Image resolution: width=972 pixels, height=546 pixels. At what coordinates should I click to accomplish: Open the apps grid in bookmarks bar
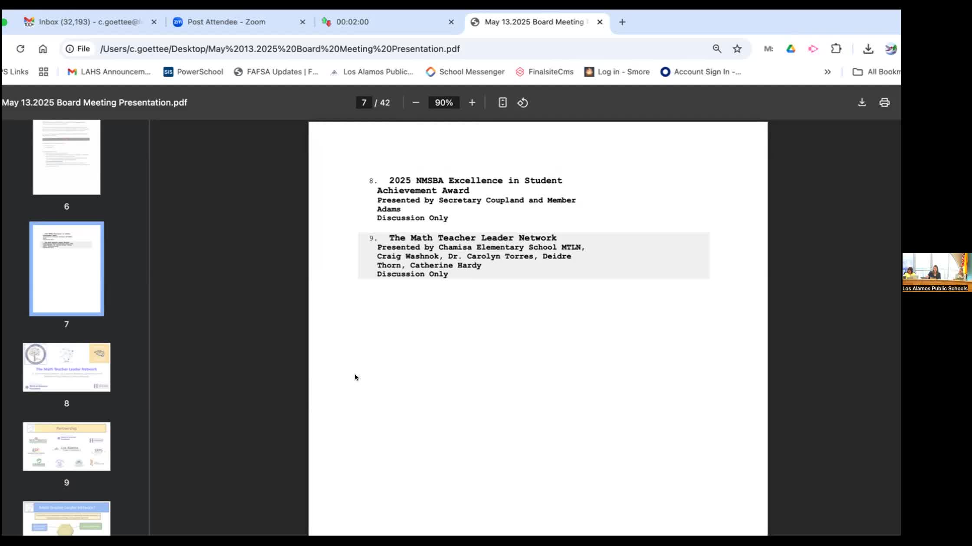[43, 72]
